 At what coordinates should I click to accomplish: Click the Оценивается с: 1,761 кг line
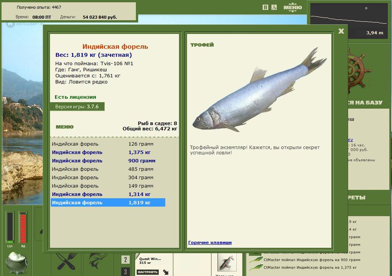88,76
